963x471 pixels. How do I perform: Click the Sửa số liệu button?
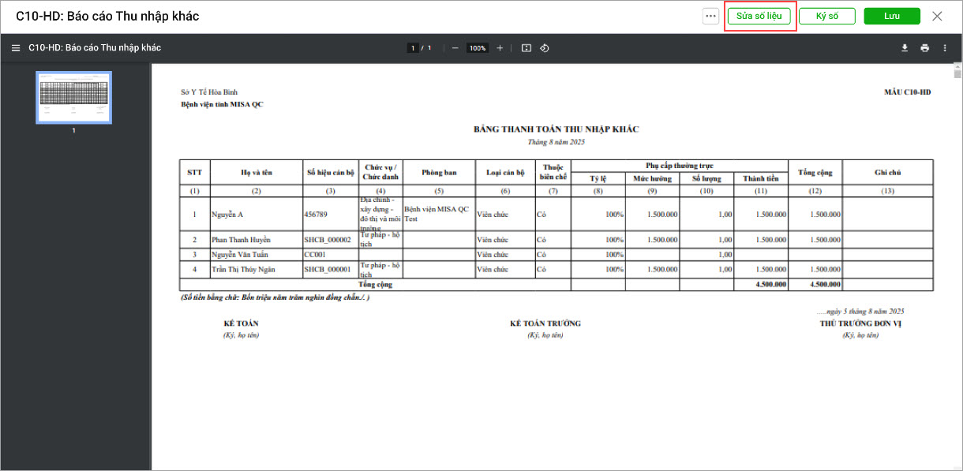[x=759, y=17]
